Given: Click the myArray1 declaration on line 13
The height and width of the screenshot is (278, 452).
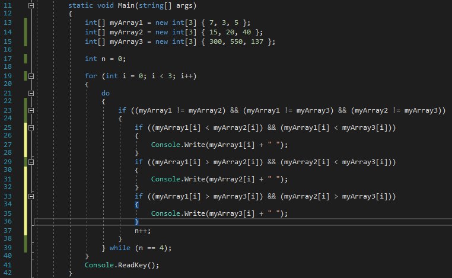Looking at the screenshot, I should tap(167, 23).
